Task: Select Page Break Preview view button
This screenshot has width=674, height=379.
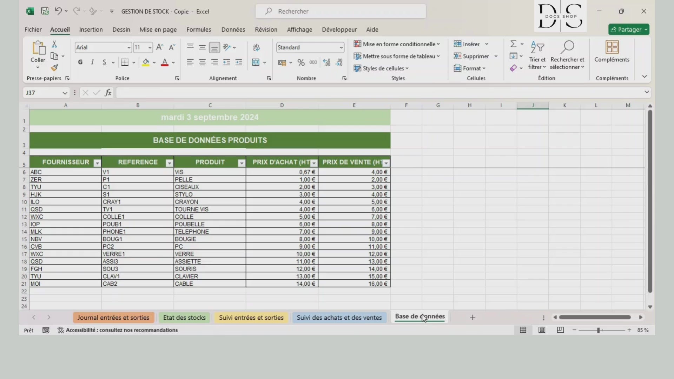Action: [x=560, y=330]
